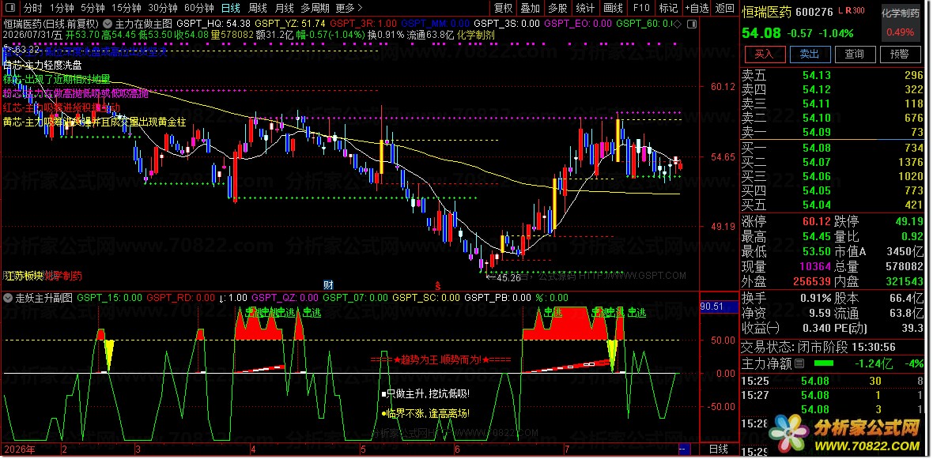Viewport: 933px width, 459px height.
Task: Click the 日线 period label at bottom
Action: click(x=719, y=450)
